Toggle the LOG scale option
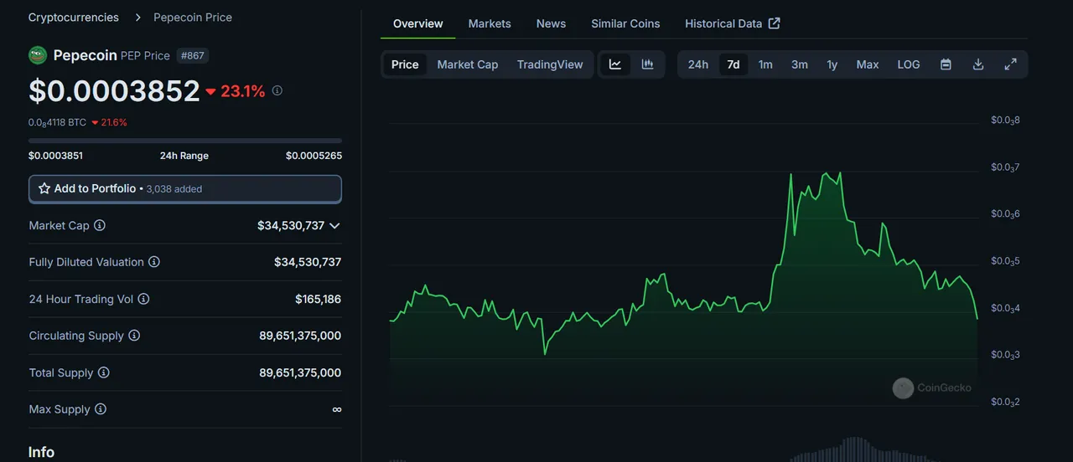Image resolution: width=1073 pixels, height=462 pixels. 909,64
